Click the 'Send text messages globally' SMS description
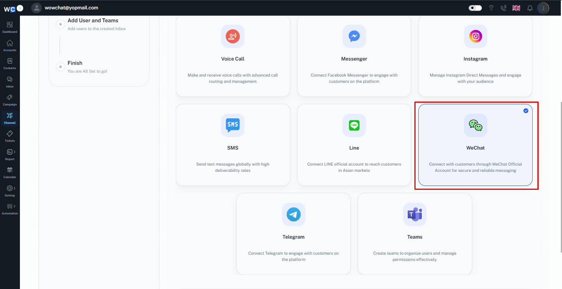 pos(233,167)
